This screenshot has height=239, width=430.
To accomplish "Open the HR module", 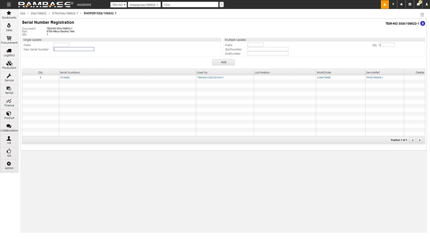I will 9,140.
